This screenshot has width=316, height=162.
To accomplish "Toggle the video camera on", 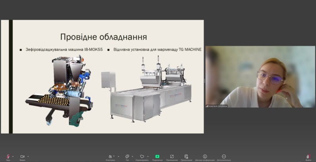I will click(22, 156).
